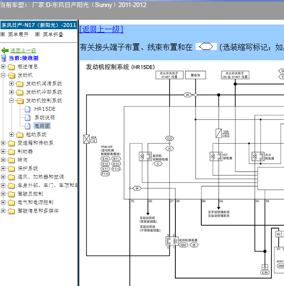Expand the 变速箱和传动系 node
Screen dimensions: 284x286
[x=3, y=143]
